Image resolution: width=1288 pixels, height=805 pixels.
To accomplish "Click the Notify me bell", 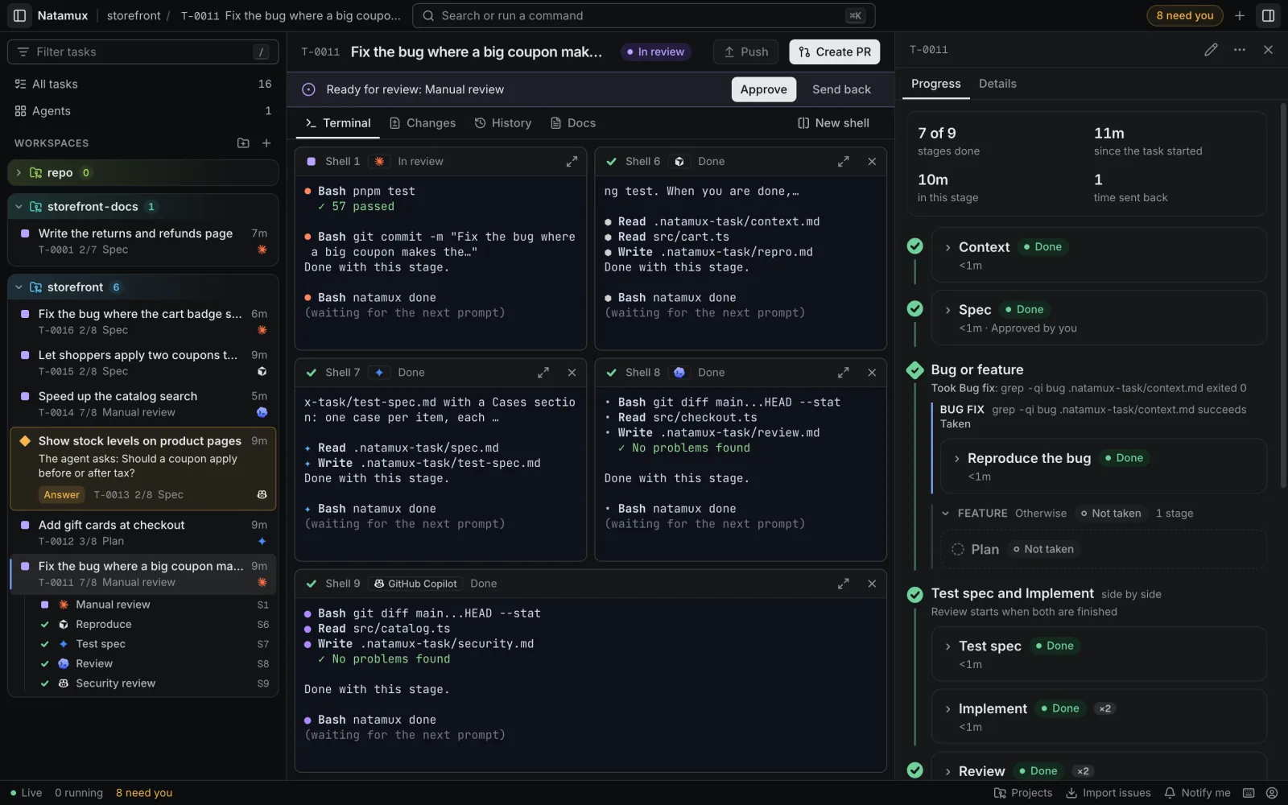I will click(x=1197, y=793).
